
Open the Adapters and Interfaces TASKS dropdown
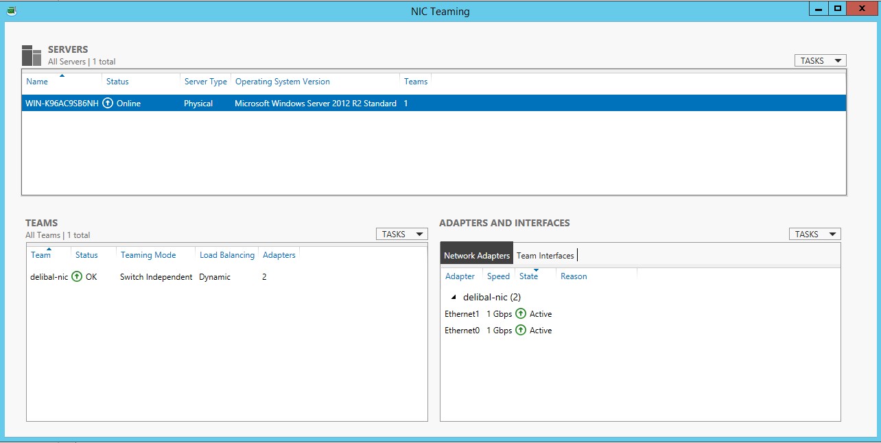point(814,235)
